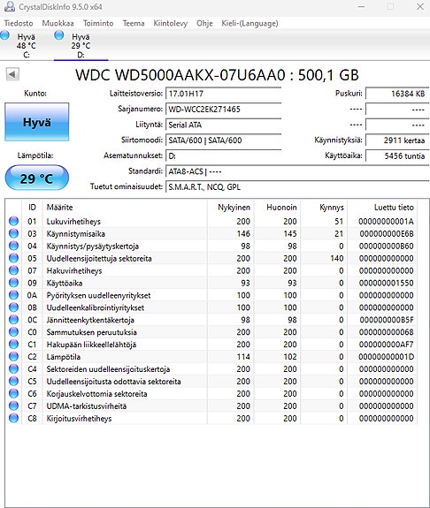Click the Nykyinen column header
Viewport: 430px width, 508px height.
231,208
